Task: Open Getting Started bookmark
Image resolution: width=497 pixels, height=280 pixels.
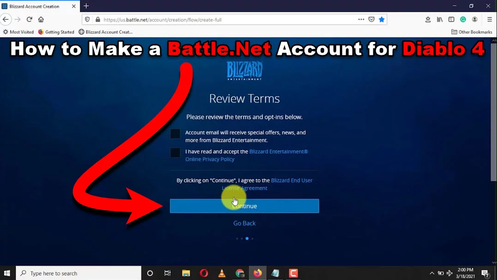Action: [56, 32]
